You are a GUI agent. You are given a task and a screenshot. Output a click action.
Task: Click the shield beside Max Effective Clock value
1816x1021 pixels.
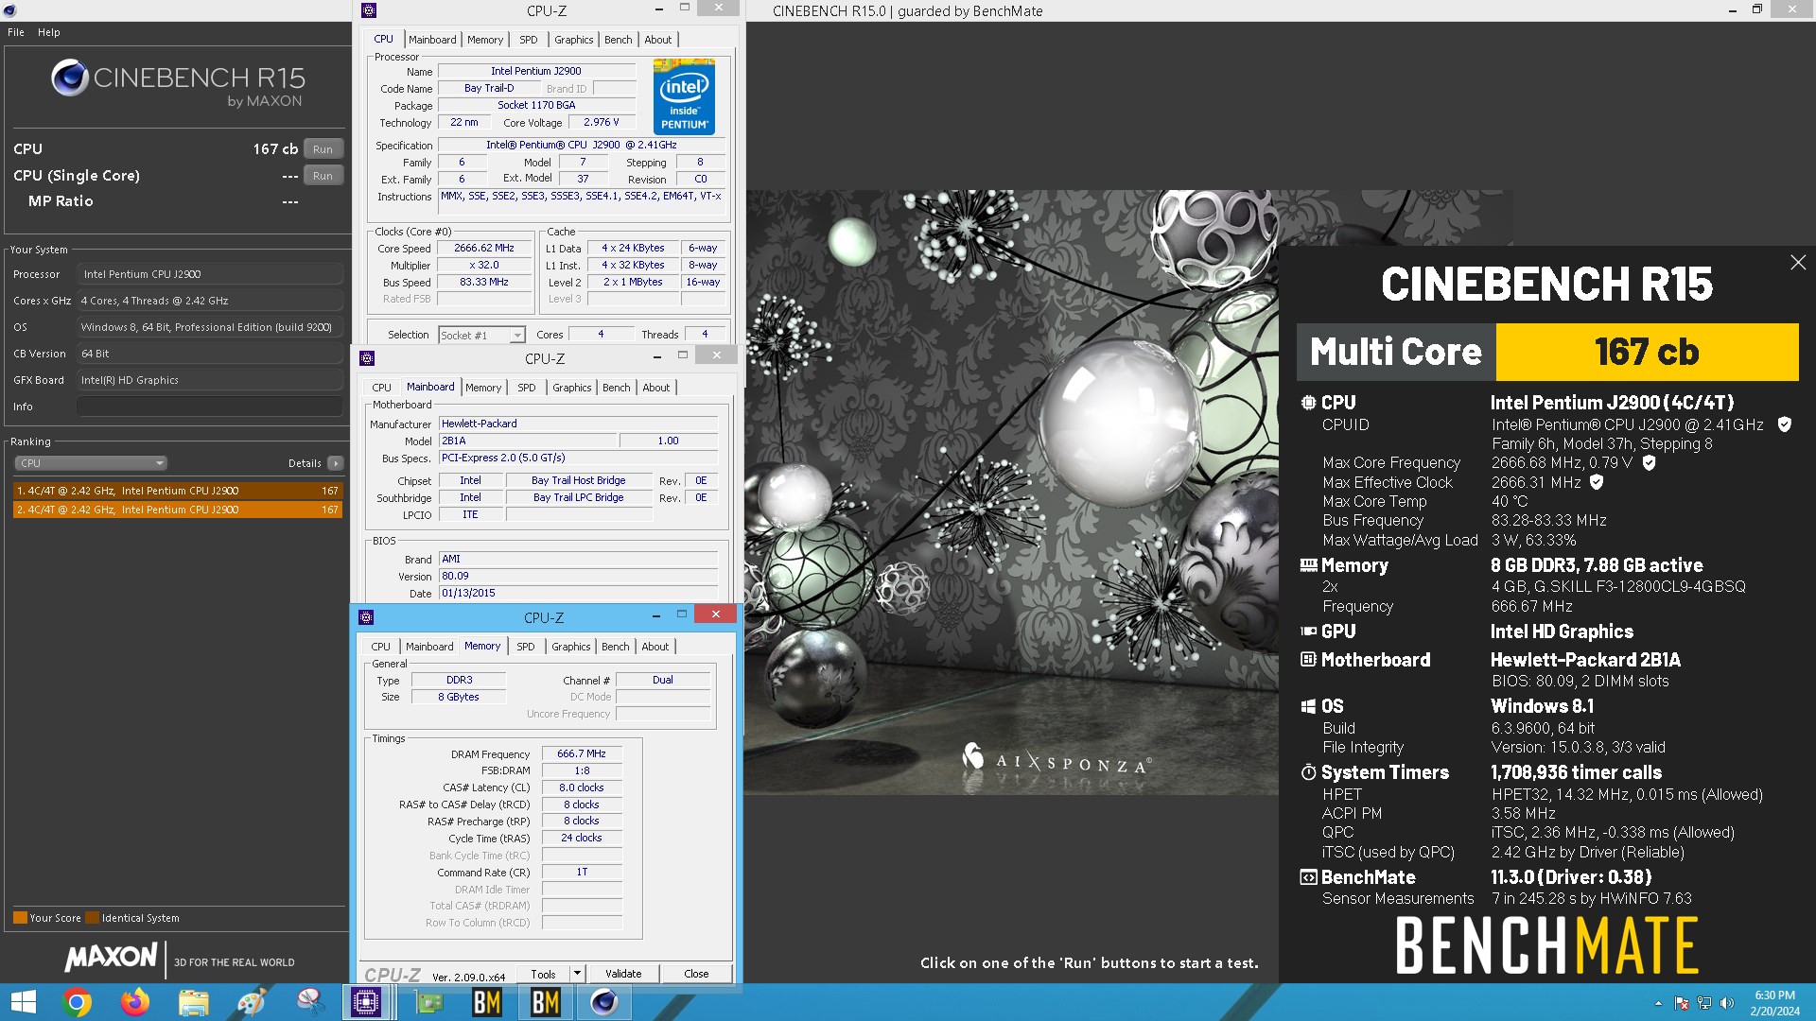point(1597,482)
